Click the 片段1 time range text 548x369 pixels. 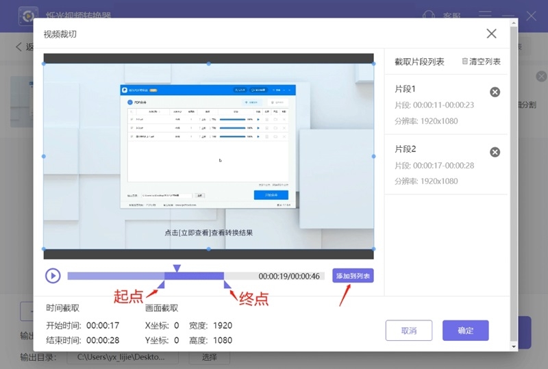434,105
